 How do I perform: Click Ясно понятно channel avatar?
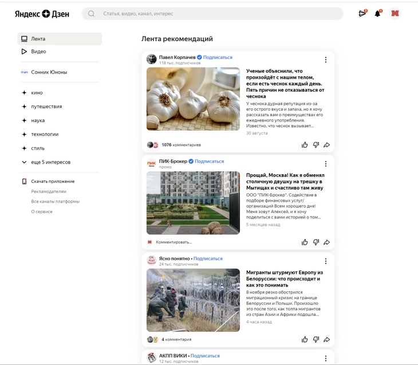point(151,260)
